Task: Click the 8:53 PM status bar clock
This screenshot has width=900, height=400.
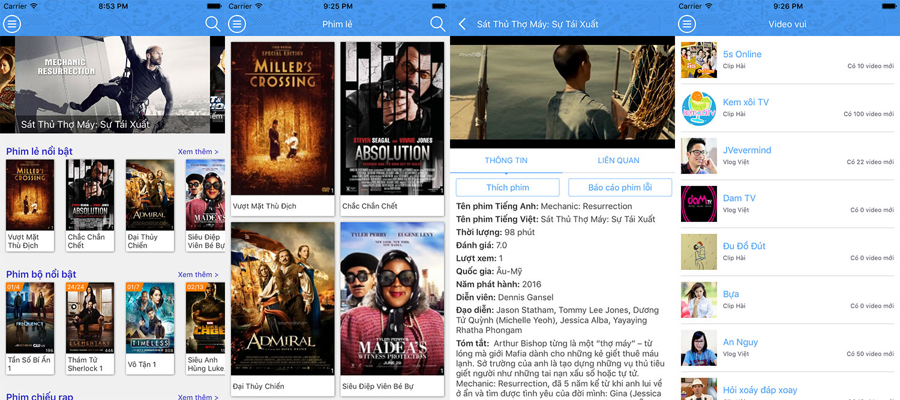Action: (x=113, y=6)
